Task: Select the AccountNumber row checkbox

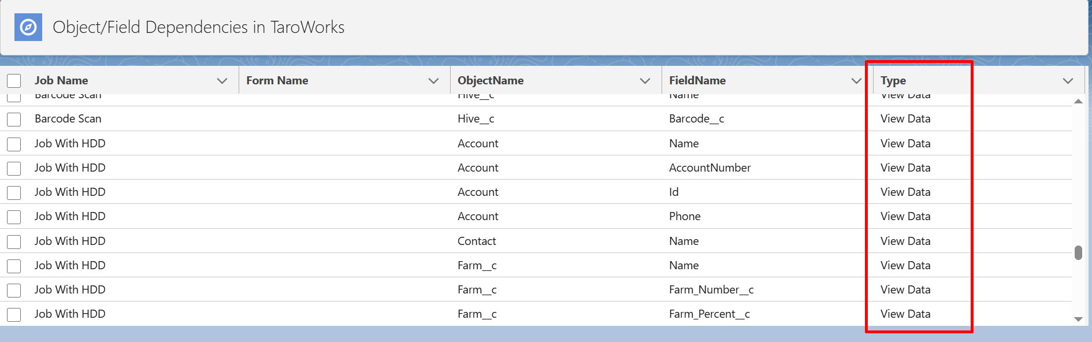Action: [x=14, y=168]
